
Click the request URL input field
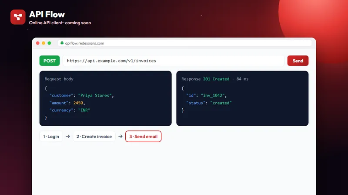pyautogui.click(x=173, y=61)
